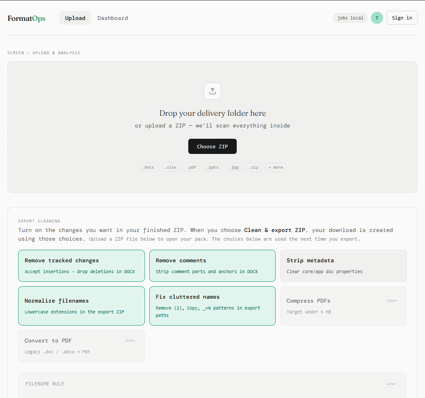This screenshot has width=425, height=398.
Task: Select the .pdf format chip
Action: (191, 167)
